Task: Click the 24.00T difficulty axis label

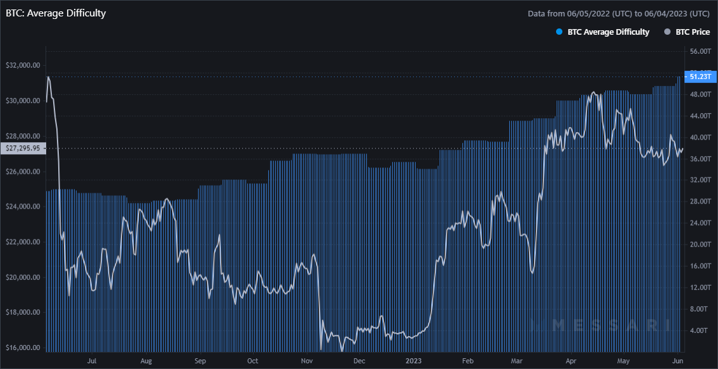Action: pos(700,223)
